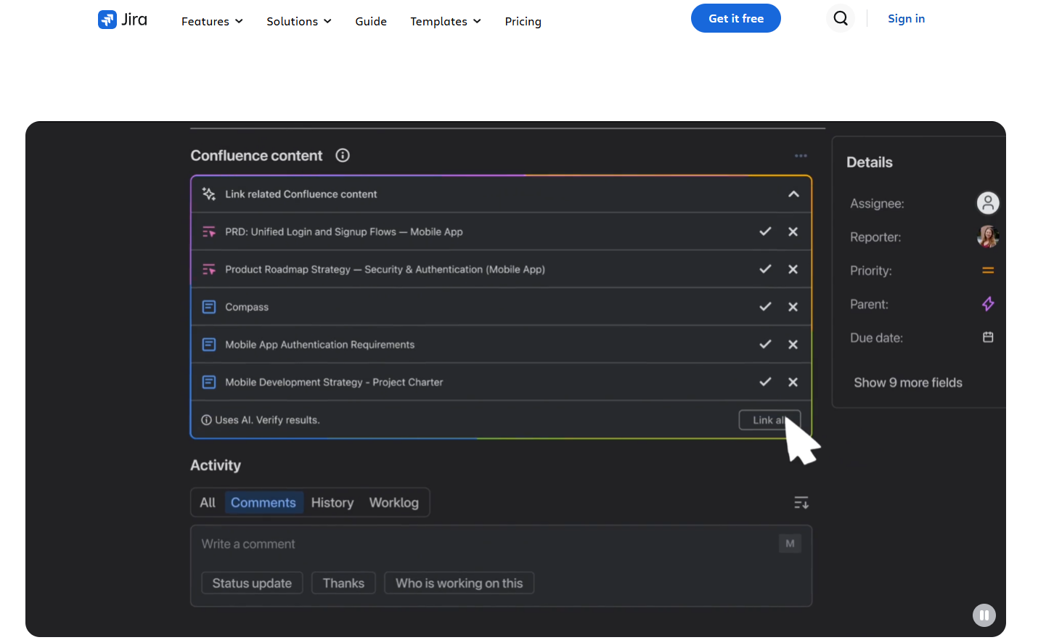Click info icon beside Confluence content
This screenshot has height=640, width=1054.
pyautogui.click(x=343, y=155)
